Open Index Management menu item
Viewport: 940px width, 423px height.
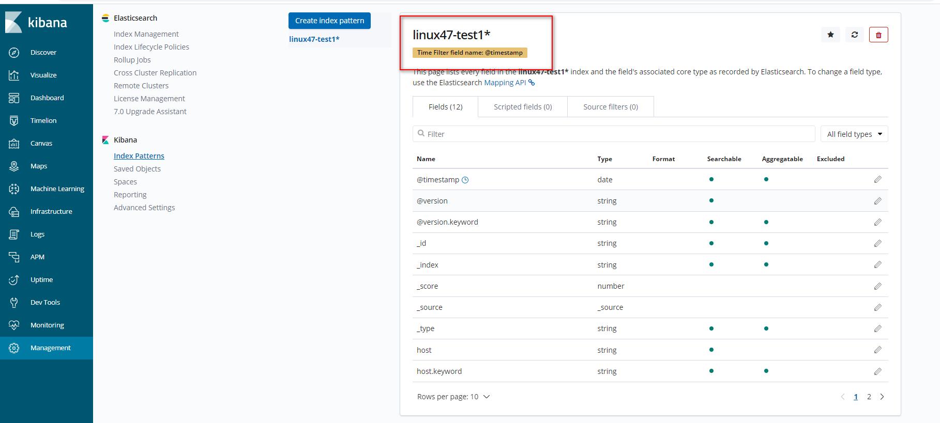coord(146,34)
